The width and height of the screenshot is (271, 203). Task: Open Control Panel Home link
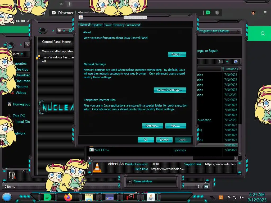(x=56, y=41)
